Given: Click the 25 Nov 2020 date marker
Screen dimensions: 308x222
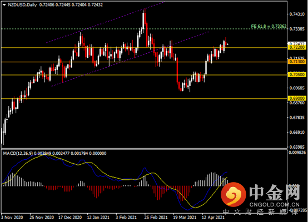Looking at the screenshot, I should point(42,218).
